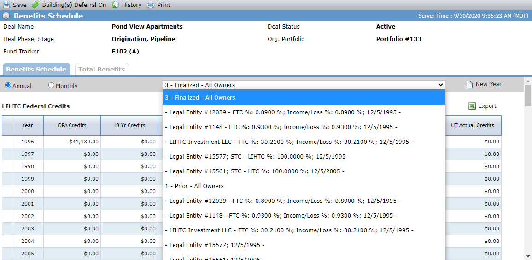Click the New Year link
The image size is (532, 260).
[x=489, y=84]
